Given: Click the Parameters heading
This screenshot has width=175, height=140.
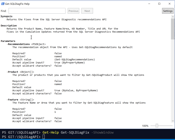Looking at the screenshot, I should coord(8,41).
